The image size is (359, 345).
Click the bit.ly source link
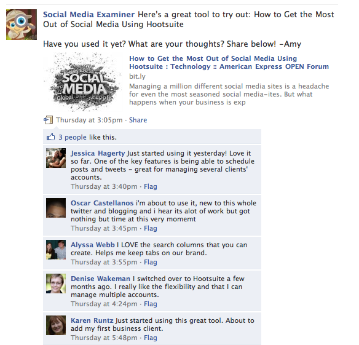coord(137,76)
